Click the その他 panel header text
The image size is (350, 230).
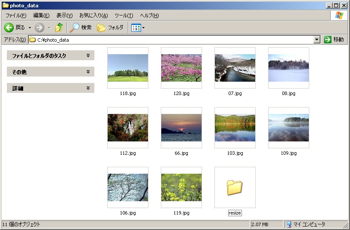pyautogui.click(x=19, y=72)
